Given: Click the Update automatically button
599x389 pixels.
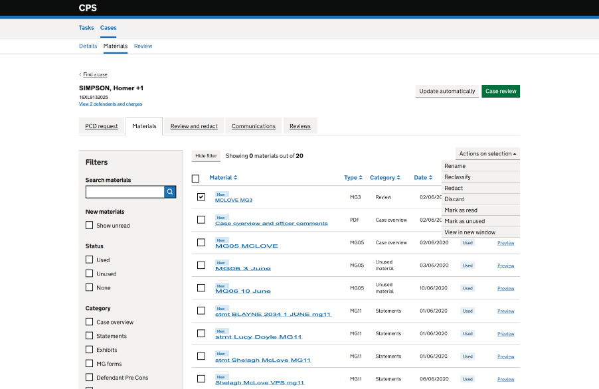Looking at the screenshot, I should [x=447, y=91].
